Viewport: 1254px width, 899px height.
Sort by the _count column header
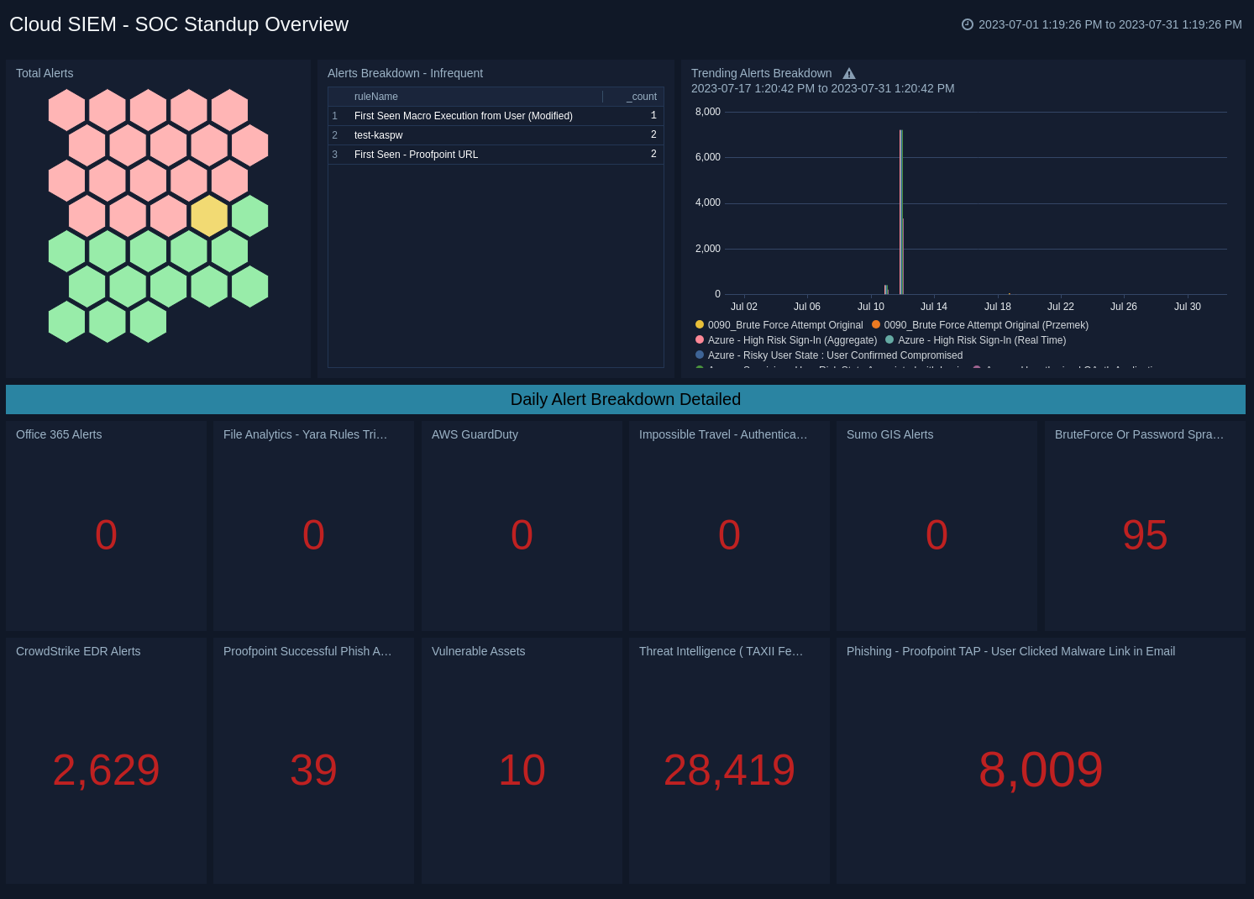pos(641,97)
